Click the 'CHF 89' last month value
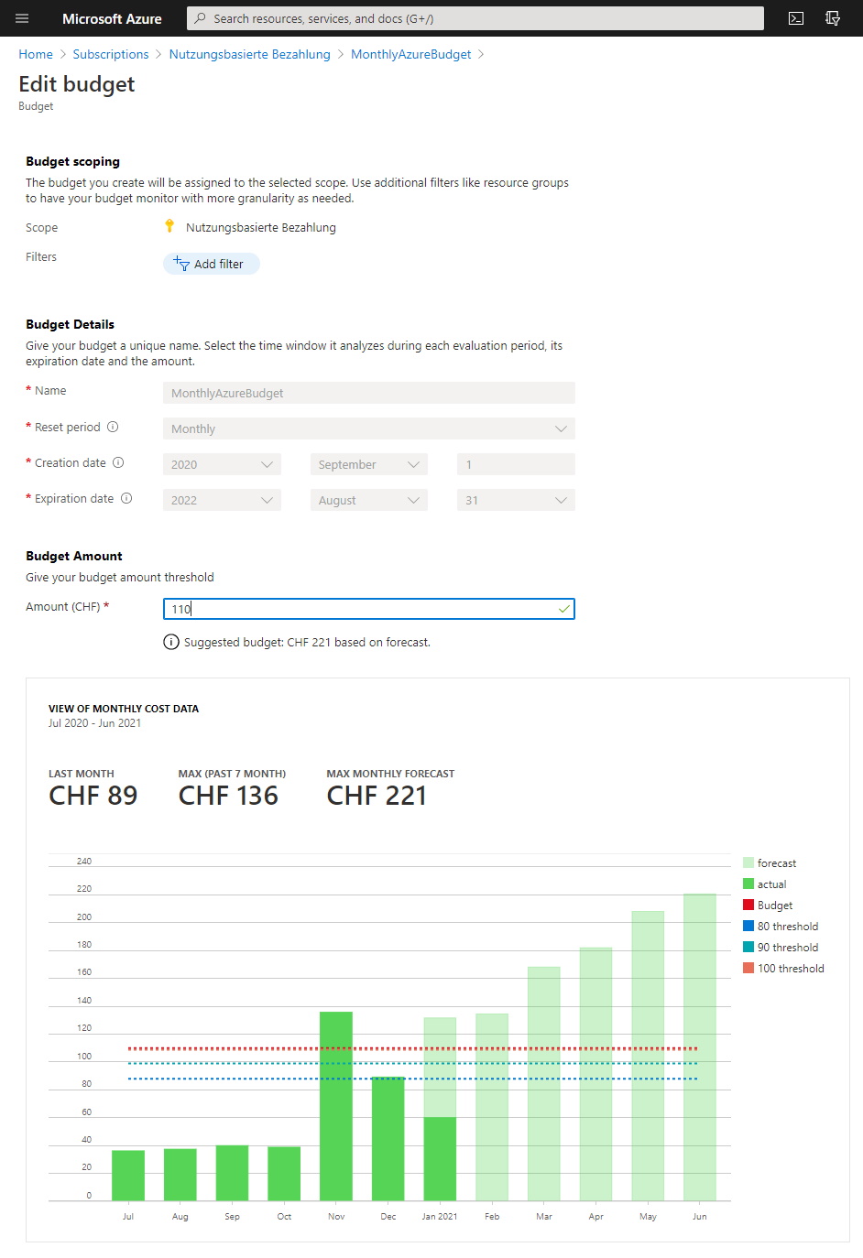The height and width of the screenshot is (1258, 863). pyautogui.click(x=93, y=796)
